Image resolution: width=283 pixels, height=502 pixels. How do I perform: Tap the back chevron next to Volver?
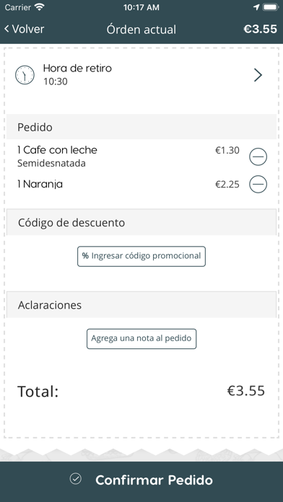(x=6, y=29)
